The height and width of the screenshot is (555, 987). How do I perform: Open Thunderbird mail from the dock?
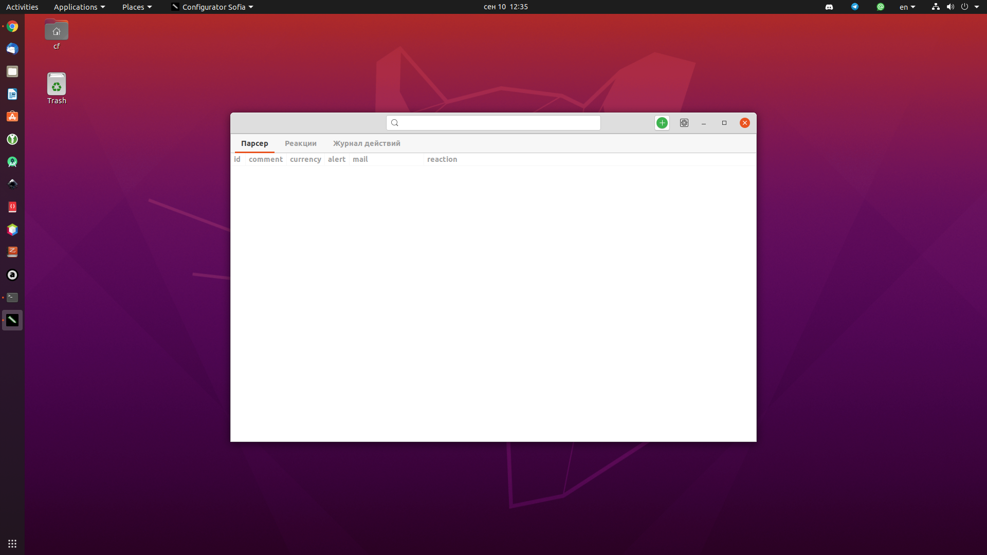[x=12, y=49]
